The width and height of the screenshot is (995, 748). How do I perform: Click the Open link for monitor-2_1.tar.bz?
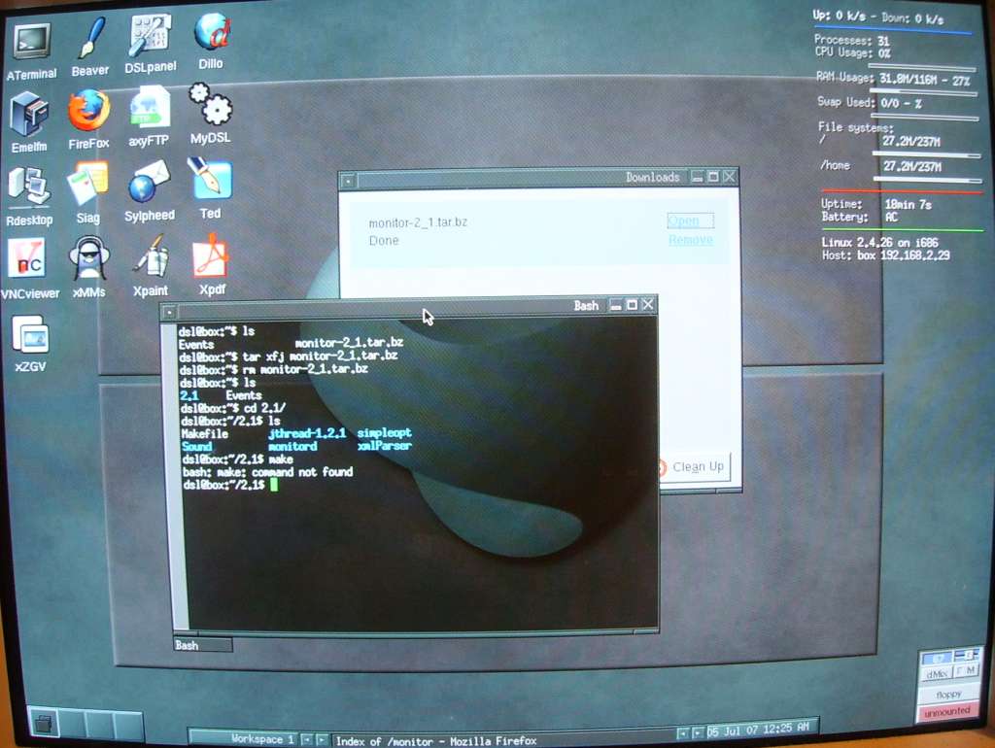point(690,221)
